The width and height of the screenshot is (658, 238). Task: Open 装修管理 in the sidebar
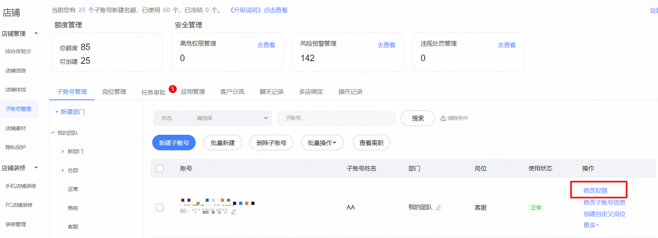tap(16, 224)
